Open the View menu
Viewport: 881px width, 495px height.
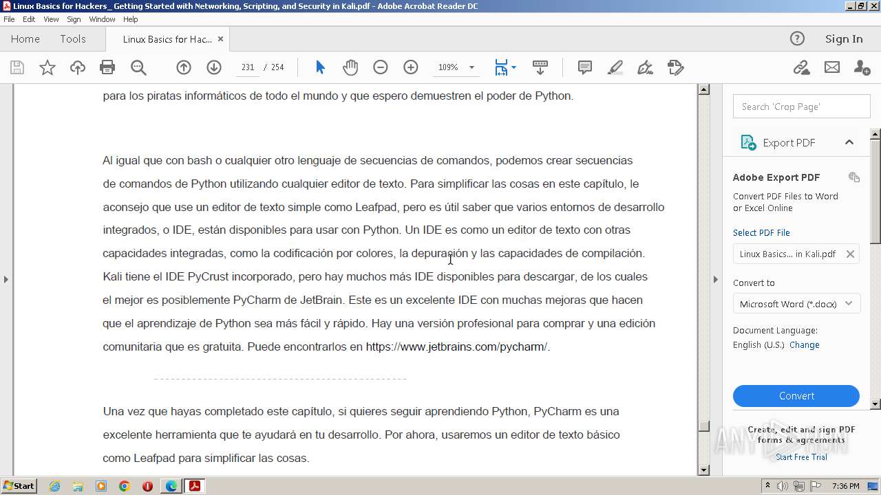[x=51, y=19]
